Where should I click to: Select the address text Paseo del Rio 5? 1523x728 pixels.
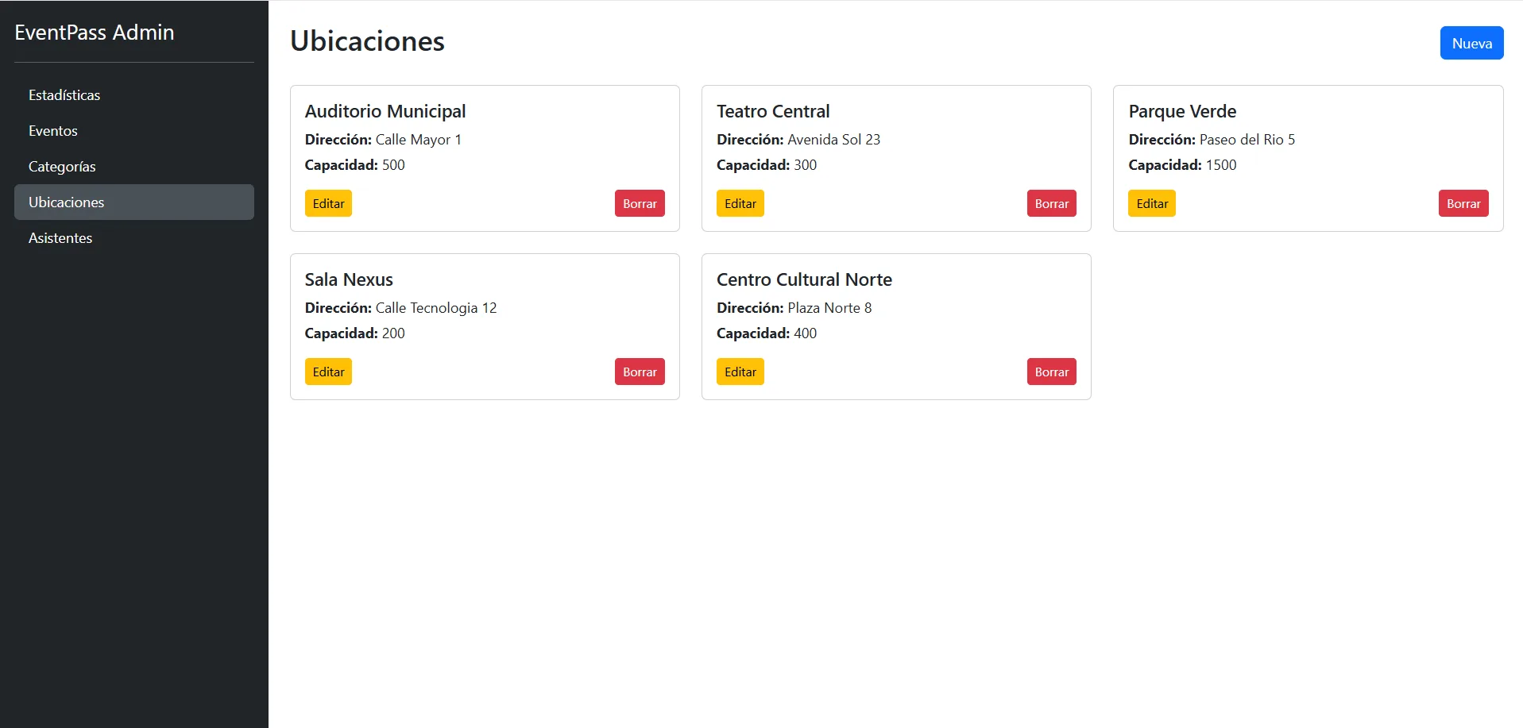click(1247, 140)
